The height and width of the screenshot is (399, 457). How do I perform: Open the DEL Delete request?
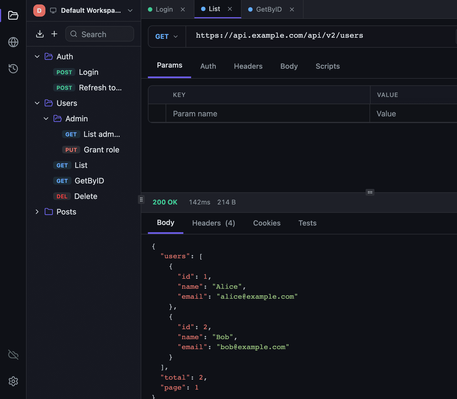click(83, 196)
